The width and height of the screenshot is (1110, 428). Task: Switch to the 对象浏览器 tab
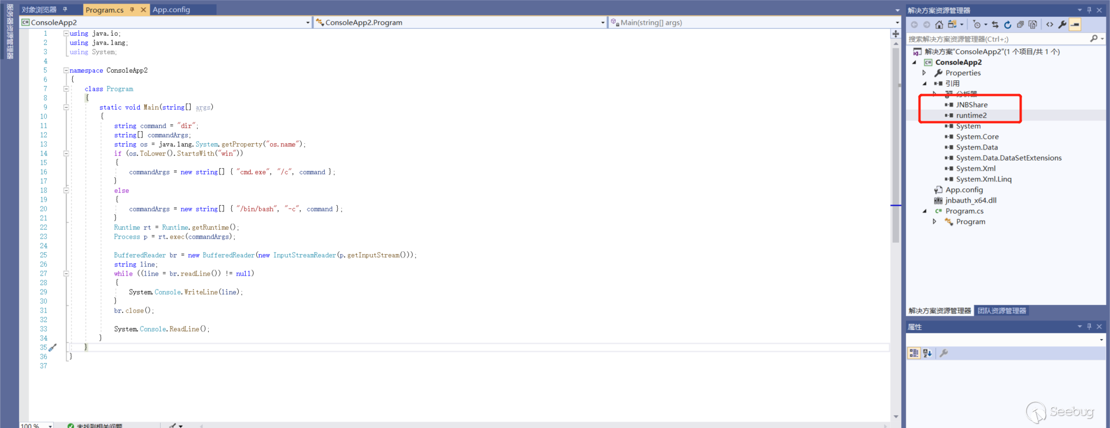tap(39, 10)
